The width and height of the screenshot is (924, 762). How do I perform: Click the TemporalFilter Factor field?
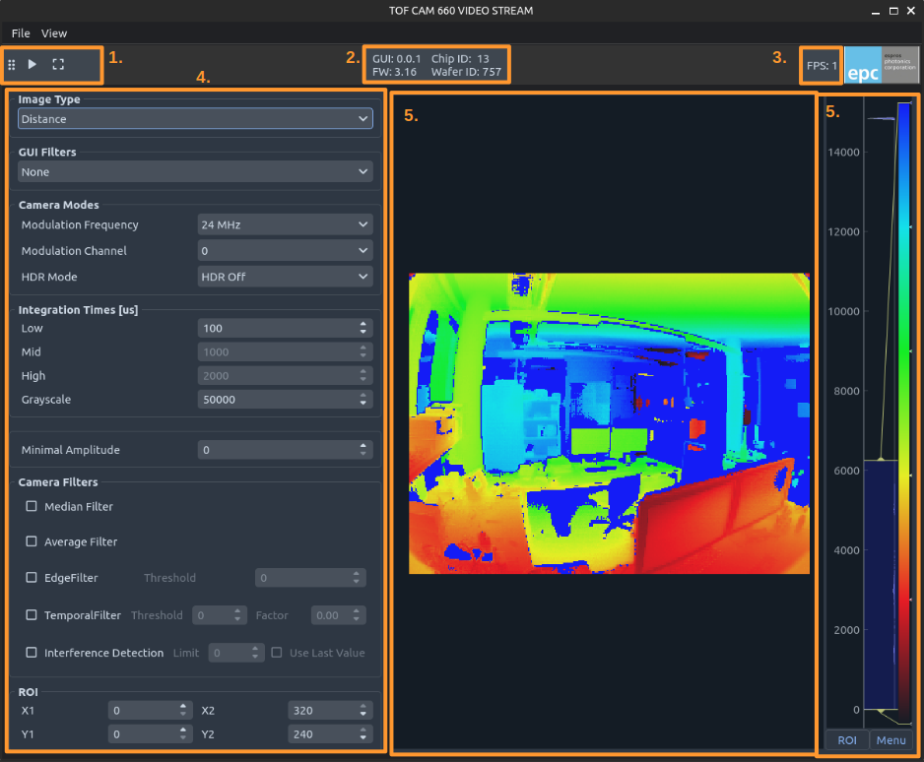pyautogui.click(x=338, y=615)
